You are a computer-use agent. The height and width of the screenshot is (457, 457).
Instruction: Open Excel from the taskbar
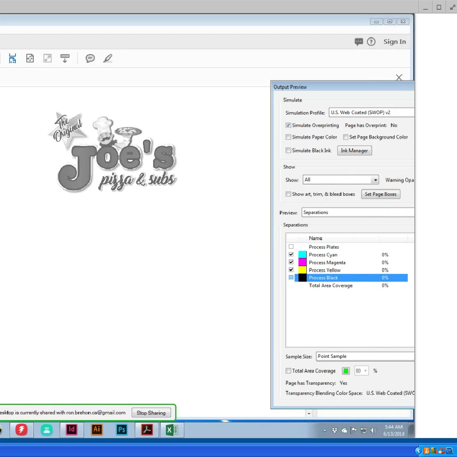(x=172, y=430)
